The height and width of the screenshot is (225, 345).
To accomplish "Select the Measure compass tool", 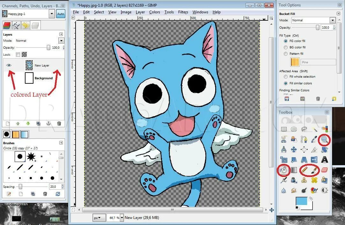I will 284,150.
